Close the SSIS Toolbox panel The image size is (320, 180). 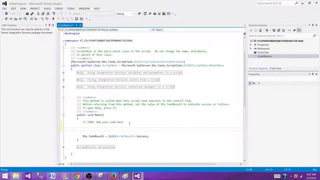[x=53, y=25]
